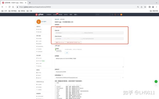
Task: Open the notification bell icon
Action: (x=112, y=15)
